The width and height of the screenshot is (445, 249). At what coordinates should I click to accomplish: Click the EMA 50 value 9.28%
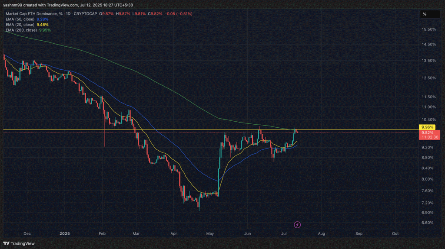click(x=43, y=19)
